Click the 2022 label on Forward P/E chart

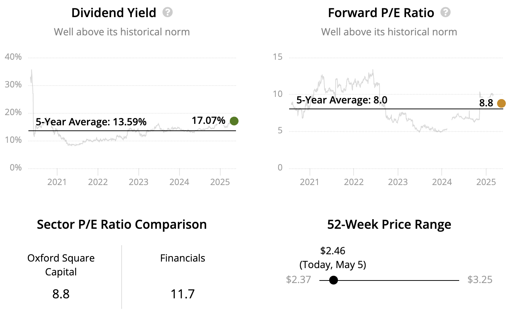click(x=354, y=182)
